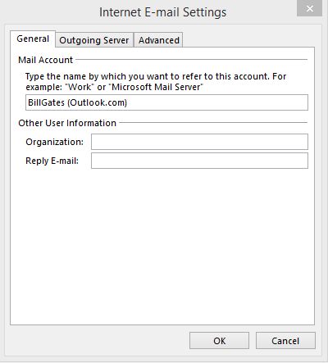Image resolution: width=328 pixels, height=363 pixels.
Task: Click the blank area of the General tab panel
Action: tap(162, 246)
